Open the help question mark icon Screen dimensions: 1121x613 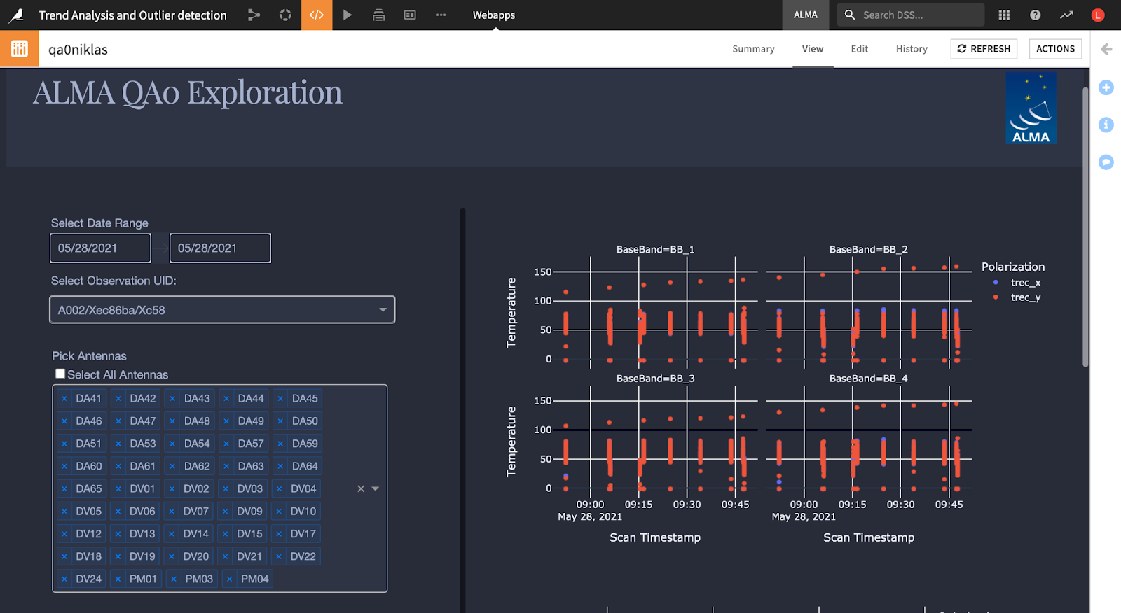(1035, 15)
